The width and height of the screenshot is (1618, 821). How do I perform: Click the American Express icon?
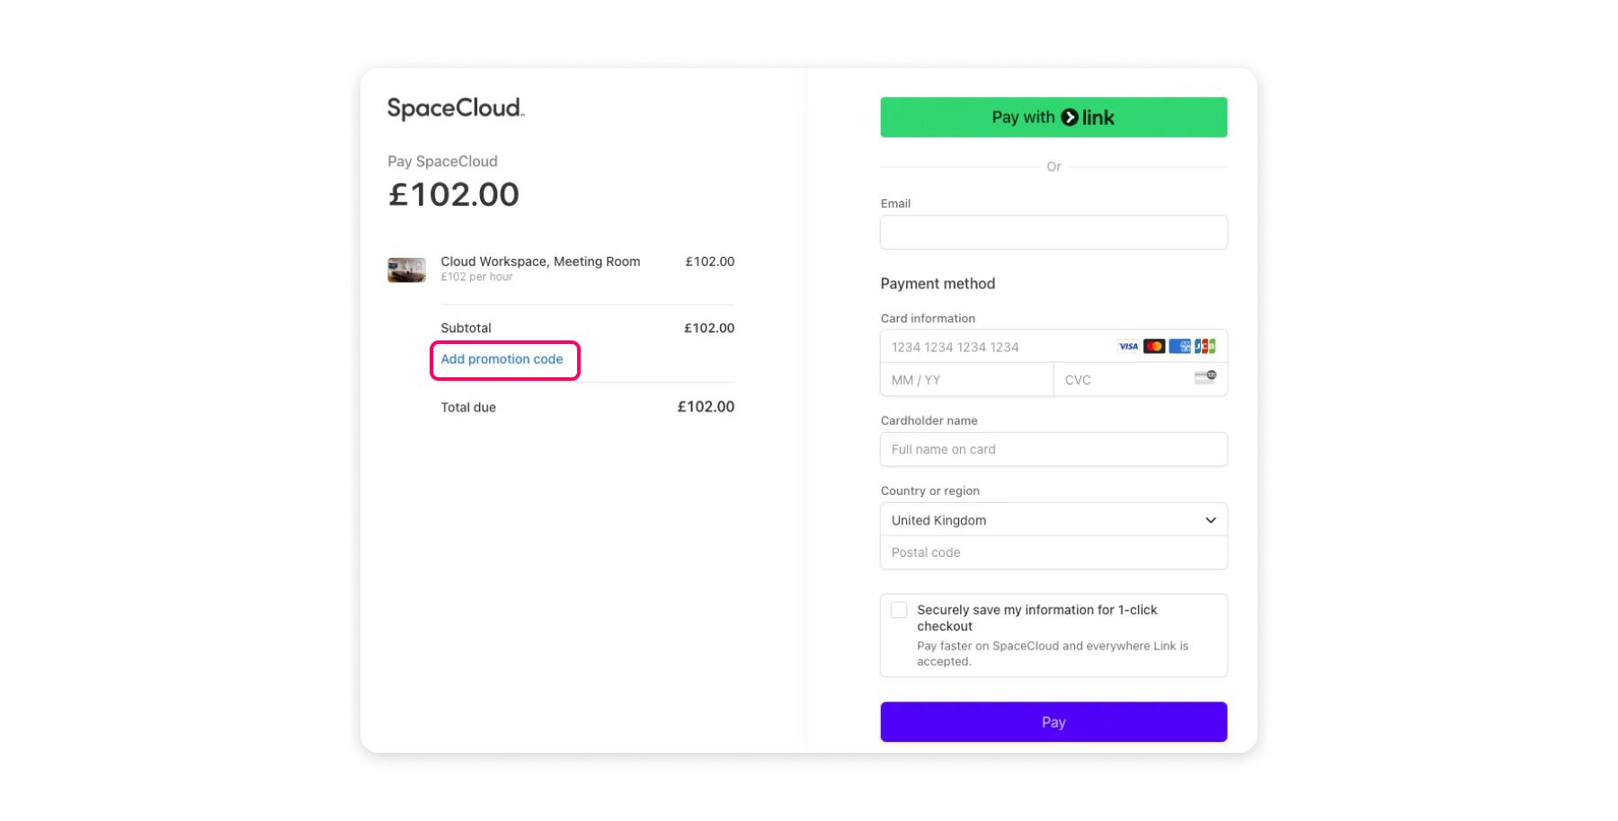click(1179, 346)
